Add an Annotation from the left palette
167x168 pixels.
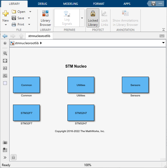pos(5,68)
